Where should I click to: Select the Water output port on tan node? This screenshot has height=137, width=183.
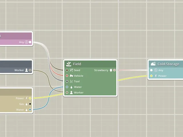coord(30,110)
